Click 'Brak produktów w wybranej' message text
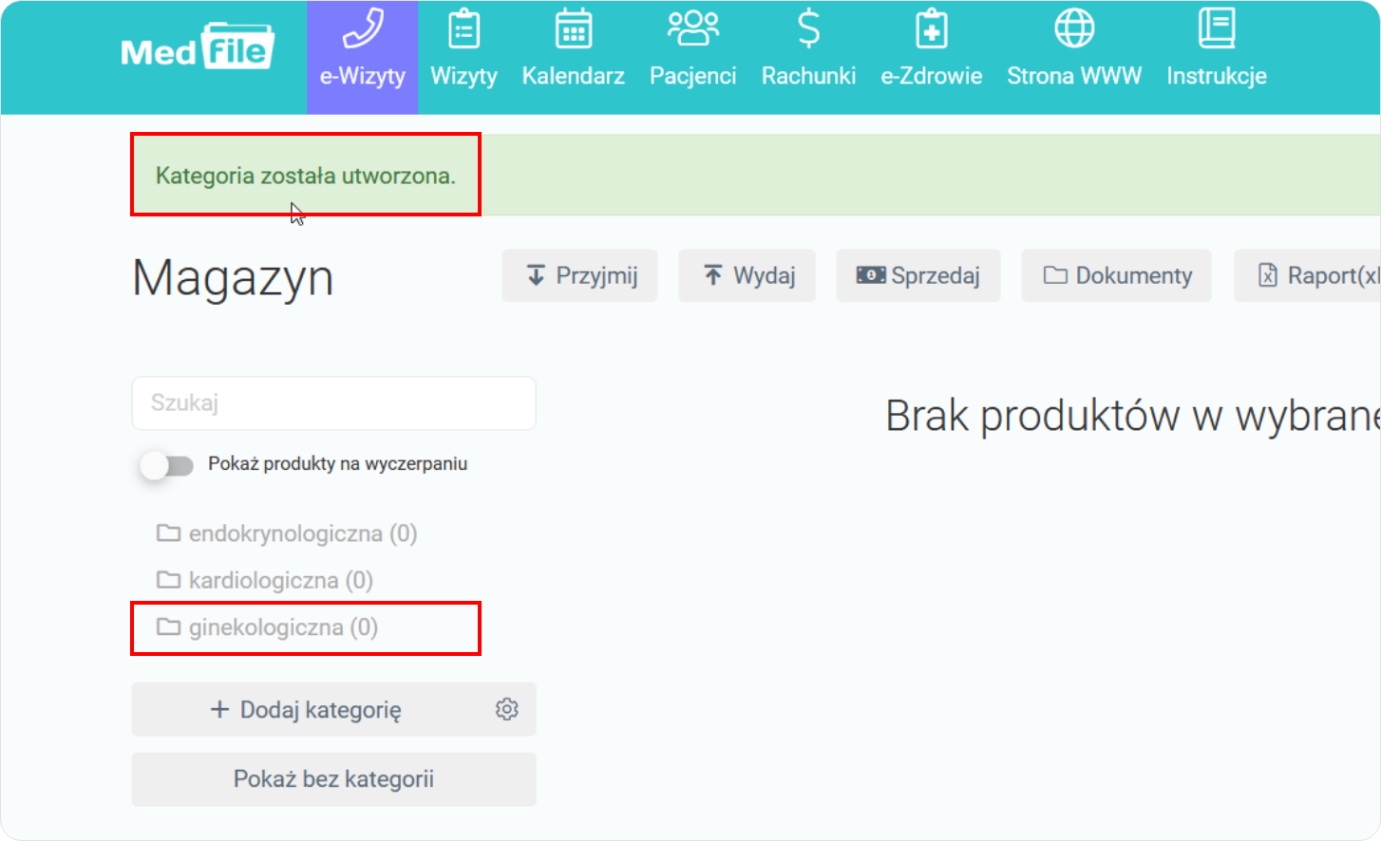This screenshot has height=841, width=1381. point(1133,416)
